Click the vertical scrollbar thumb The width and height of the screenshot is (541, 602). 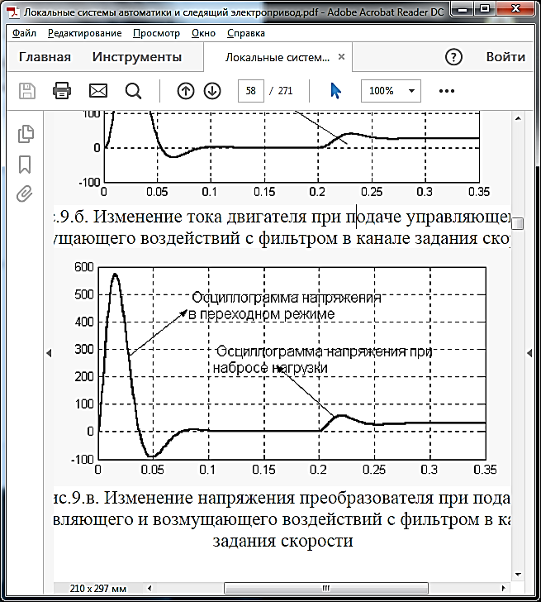pos(518,223)
